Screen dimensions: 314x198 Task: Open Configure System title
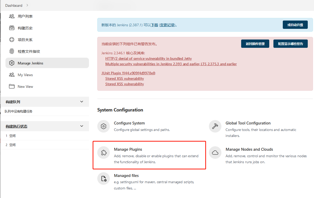click(129, 123)
